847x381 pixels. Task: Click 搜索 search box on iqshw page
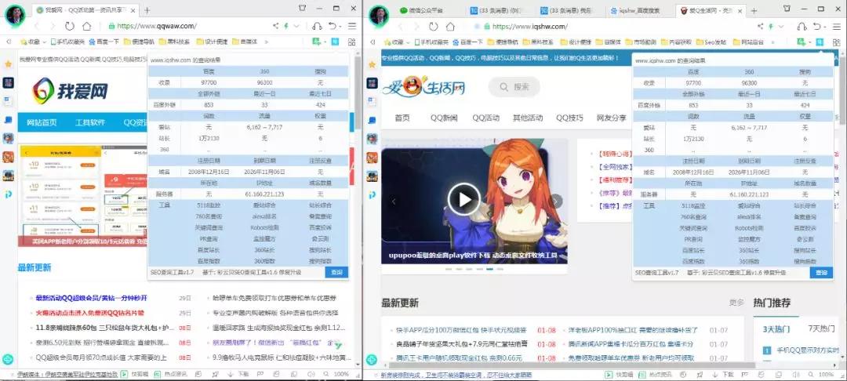click(516, 87)
